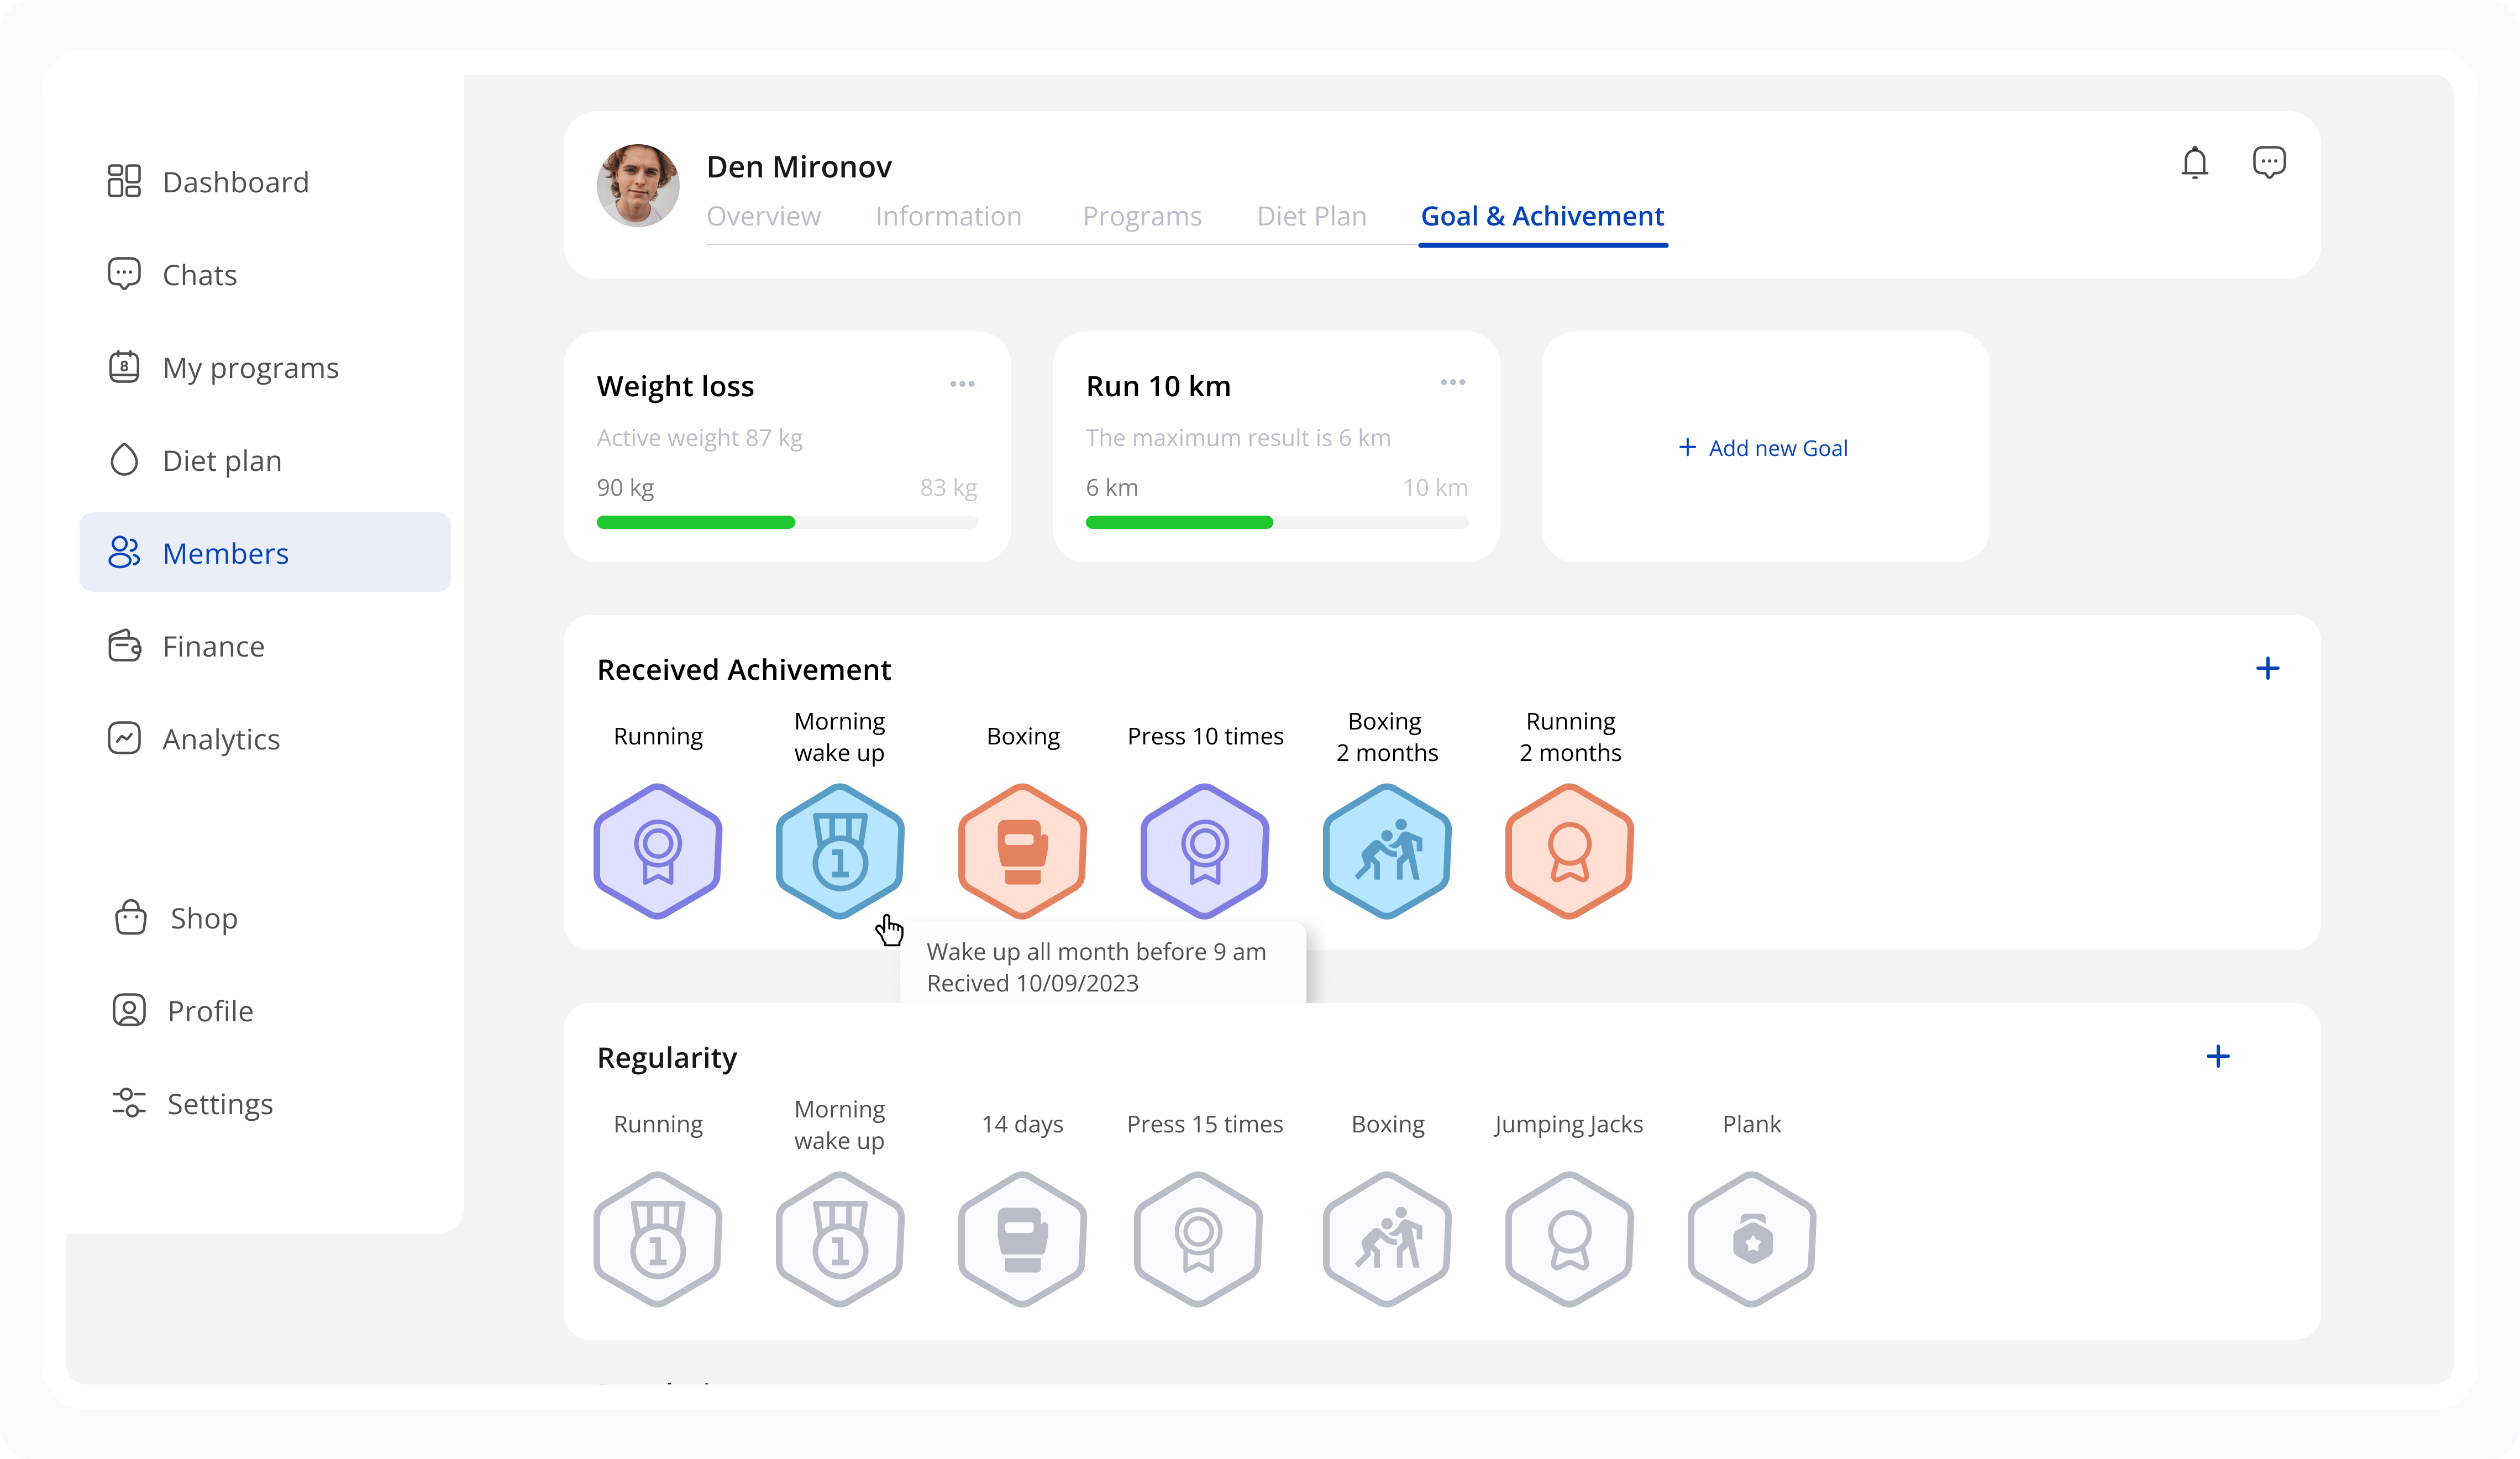Click the notification bell icon

coord(2195,162)
